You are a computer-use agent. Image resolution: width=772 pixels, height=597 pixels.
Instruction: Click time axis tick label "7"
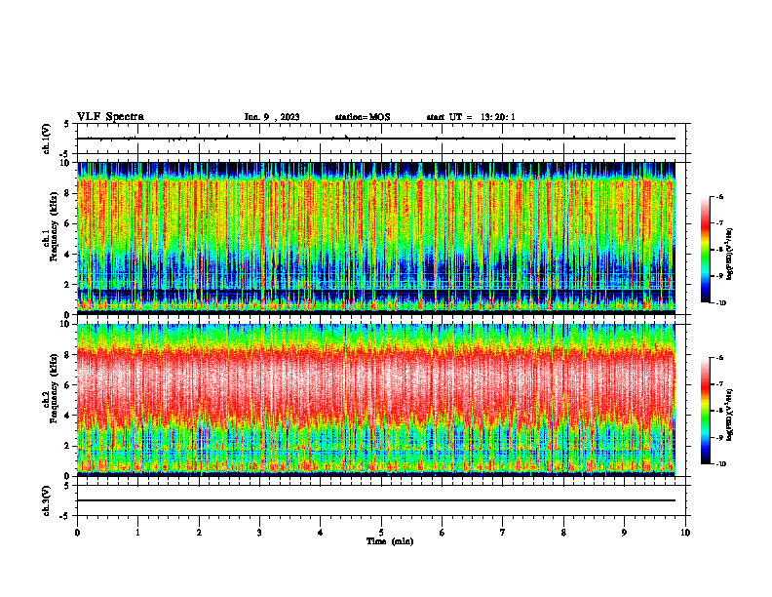[x=503, y=533]
